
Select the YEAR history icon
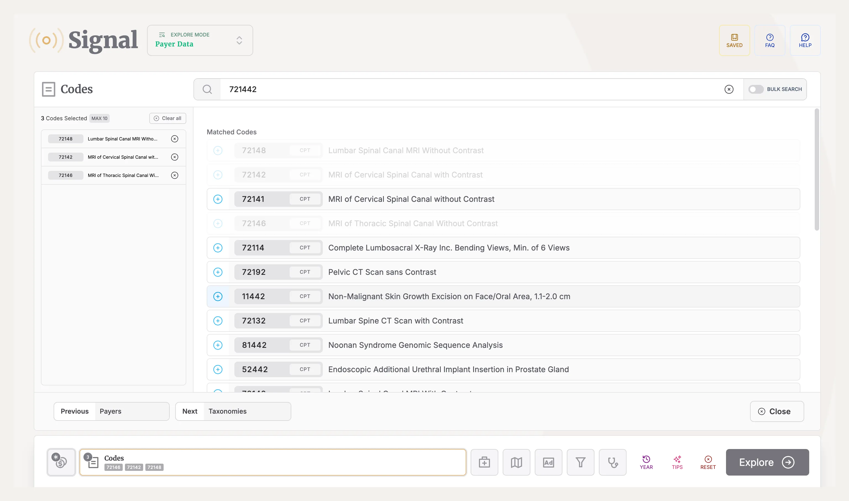click(x=646, y=462)
